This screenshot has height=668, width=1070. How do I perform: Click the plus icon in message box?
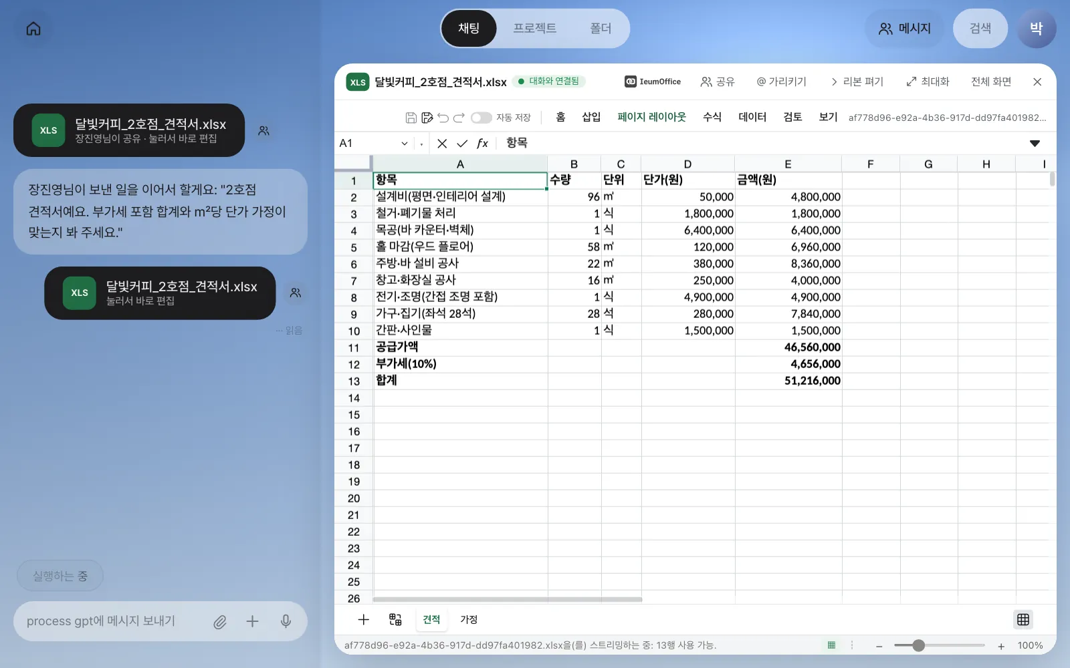pyautogui.click(x=252, y=621)
